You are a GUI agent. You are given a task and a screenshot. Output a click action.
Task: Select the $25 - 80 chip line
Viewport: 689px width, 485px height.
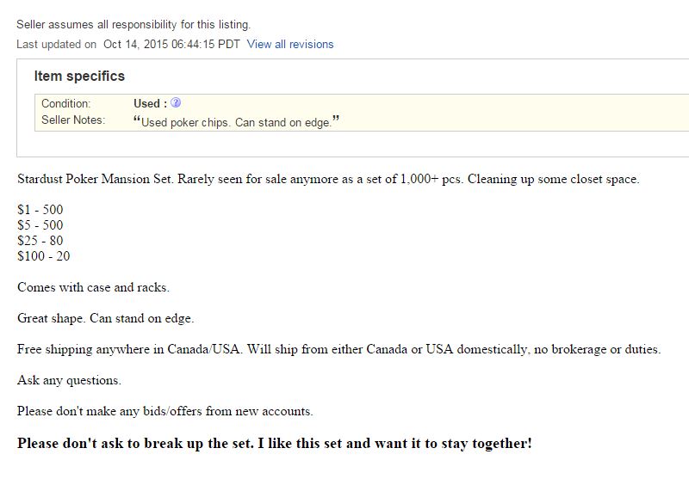40,241
